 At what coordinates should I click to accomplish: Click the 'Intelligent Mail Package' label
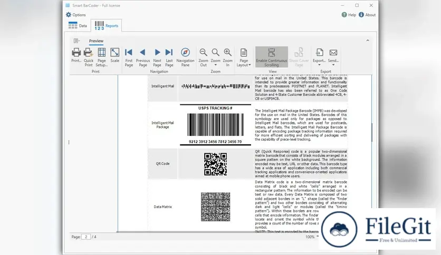162,125
